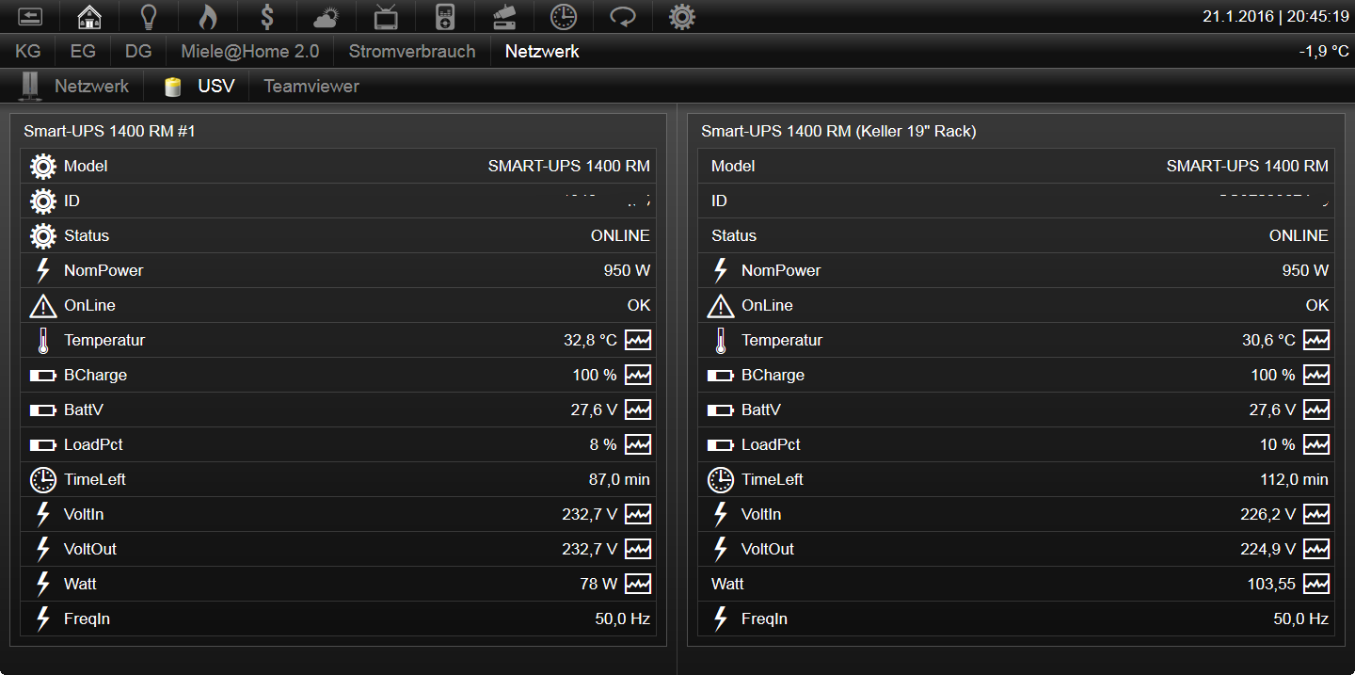
Task: Click the Status label in Keller Rack panel
Action: [734, 235]
